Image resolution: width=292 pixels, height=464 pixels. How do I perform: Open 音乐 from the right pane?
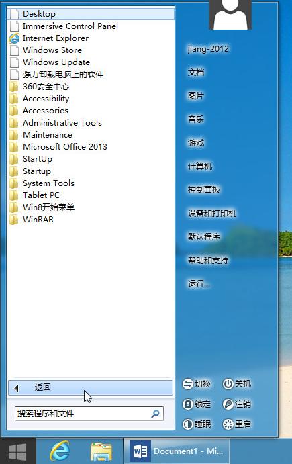(196, 120)
